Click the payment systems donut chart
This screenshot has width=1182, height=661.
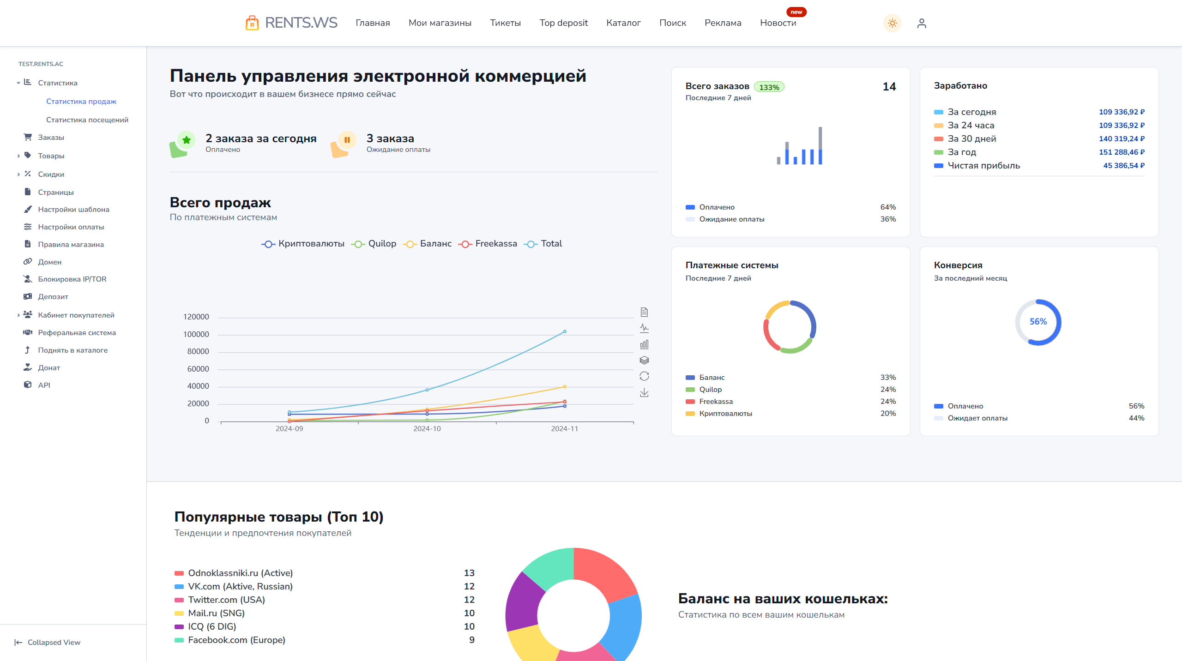[x=790, y=327]
